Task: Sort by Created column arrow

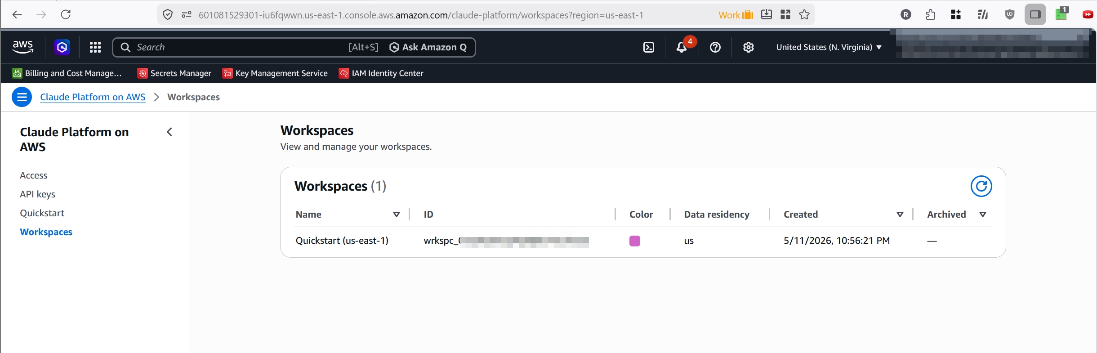Action: [900, 214]
